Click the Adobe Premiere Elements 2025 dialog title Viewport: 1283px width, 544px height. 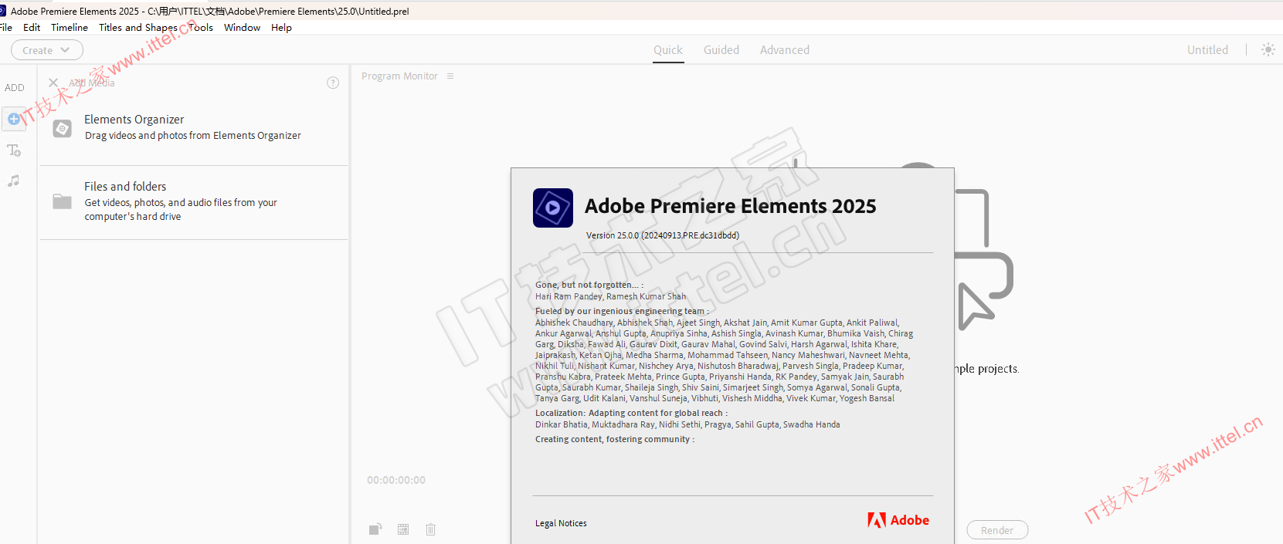click(731, 206)
